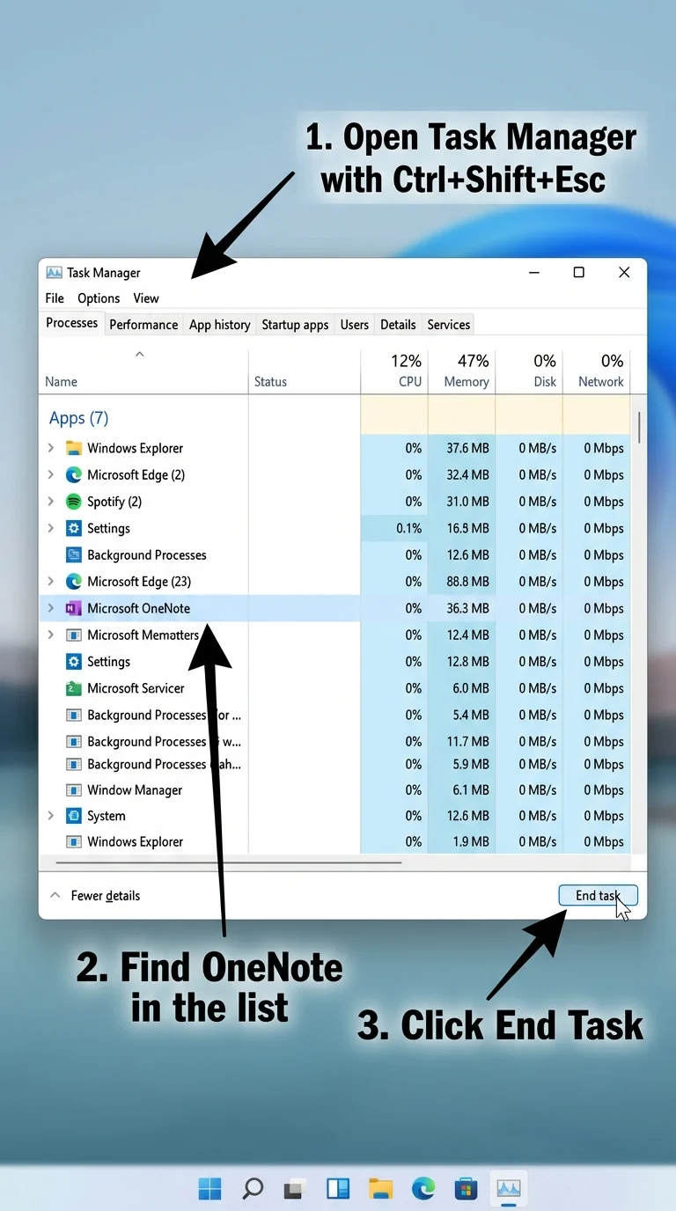The height and width of the screenshot is (1211, 676).
Task: Open taskbar Search magnifier
Action: coord(253,1189)
